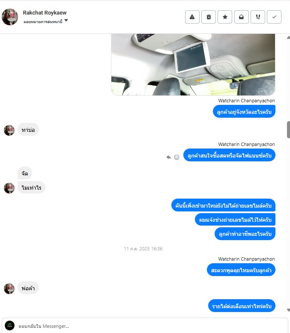Open emoji reaction smiley icon
This screenshot has height=333, width=290.
pyautogui.click(x=176, y=157)
